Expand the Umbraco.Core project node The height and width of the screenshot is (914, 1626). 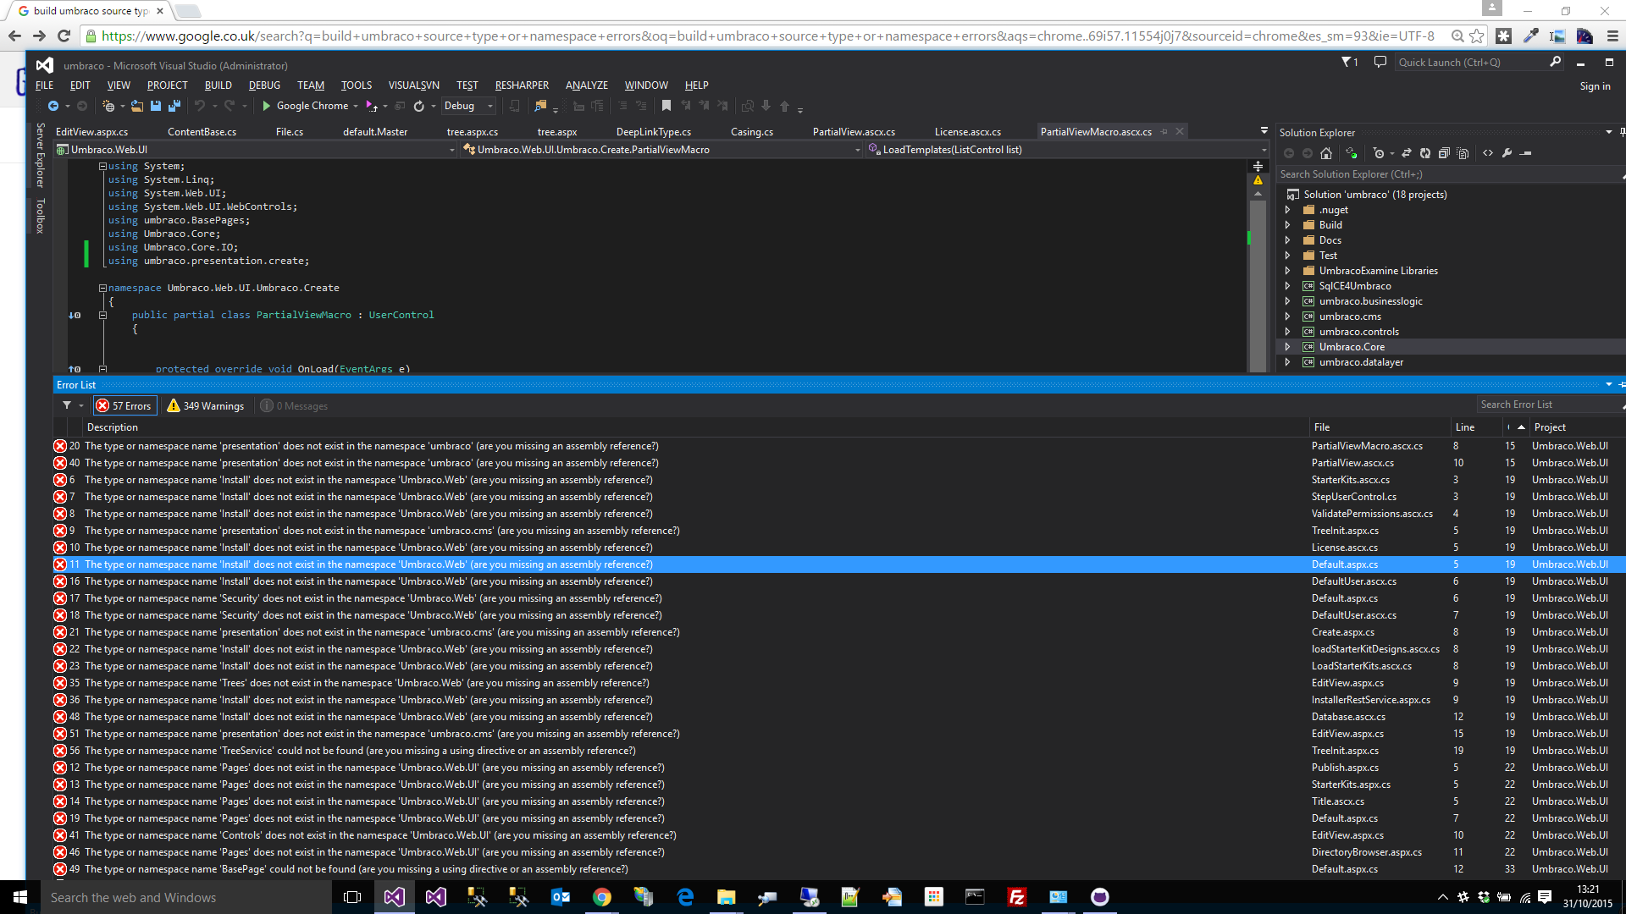(x=1288, y=347)
